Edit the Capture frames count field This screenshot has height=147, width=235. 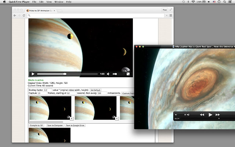42,93
